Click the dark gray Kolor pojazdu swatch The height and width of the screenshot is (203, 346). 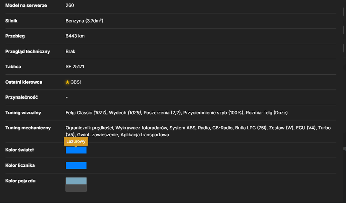click(x=76, y=188)
